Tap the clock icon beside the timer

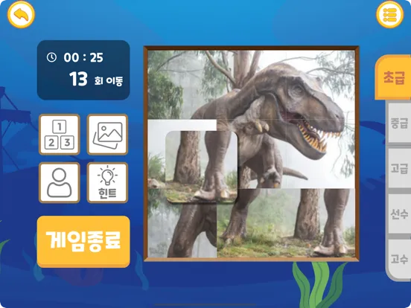51,57
